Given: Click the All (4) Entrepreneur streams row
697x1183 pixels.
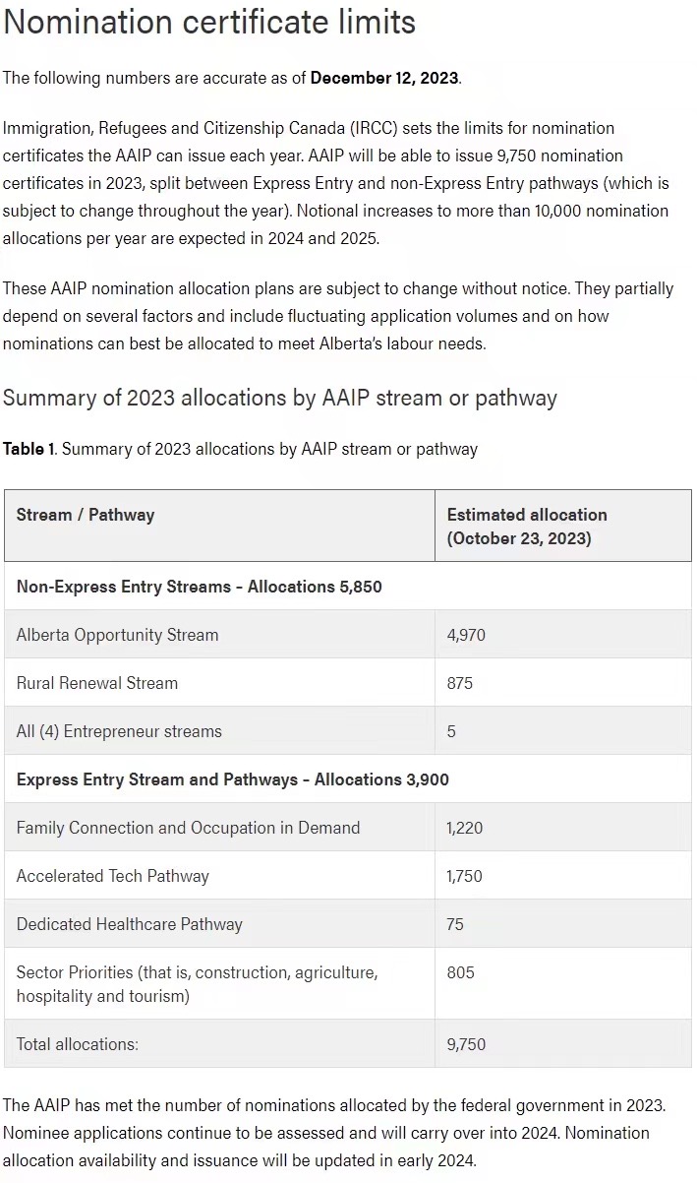Looking at the screenshot, I should click(x=348, y=731).
